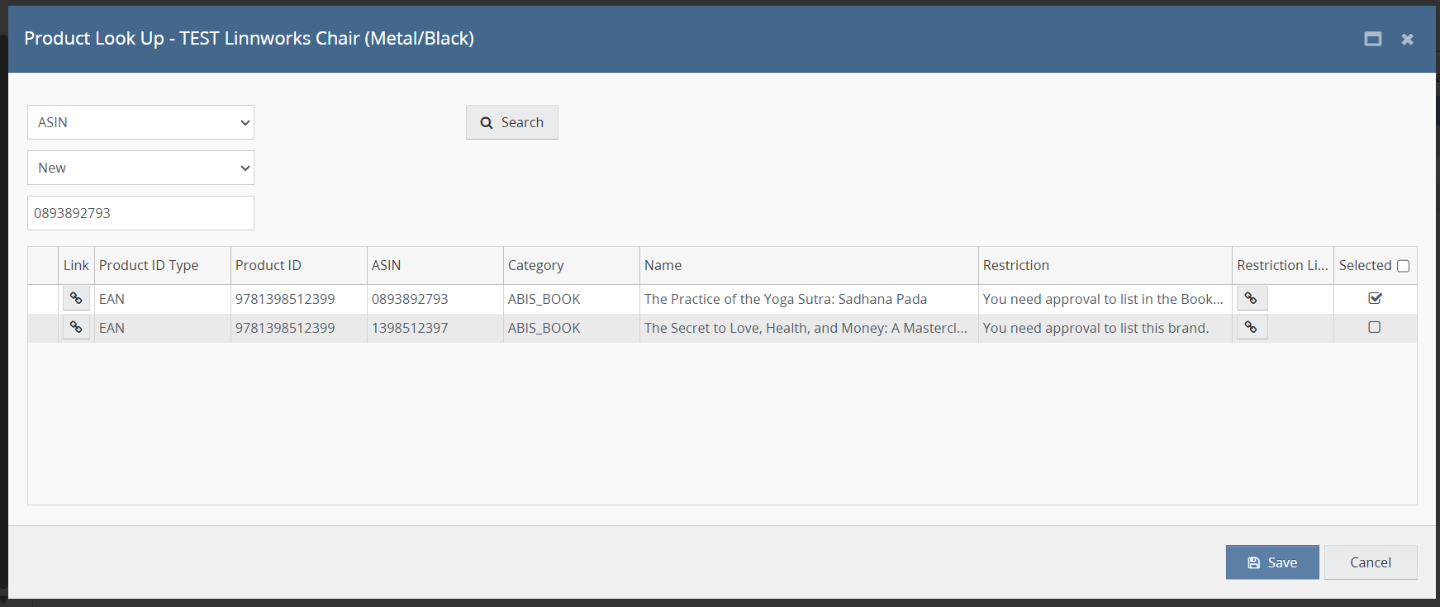Open restriction link for Secret to Love row
The width and height of the screenshot is (1440, 607).
pyautogui.click(x=1252, y=327)
